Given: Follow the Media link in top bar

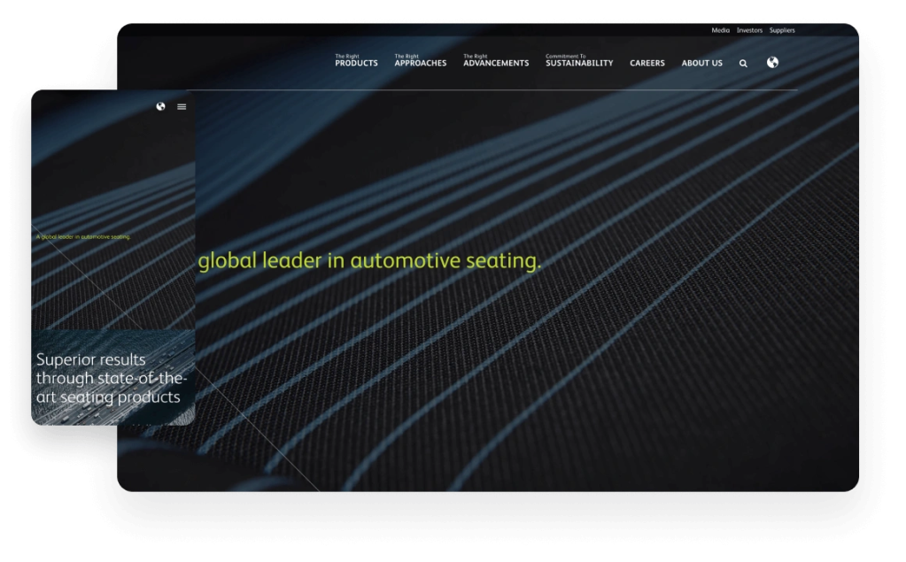Looking at the screenshot, I should [720, 30].
